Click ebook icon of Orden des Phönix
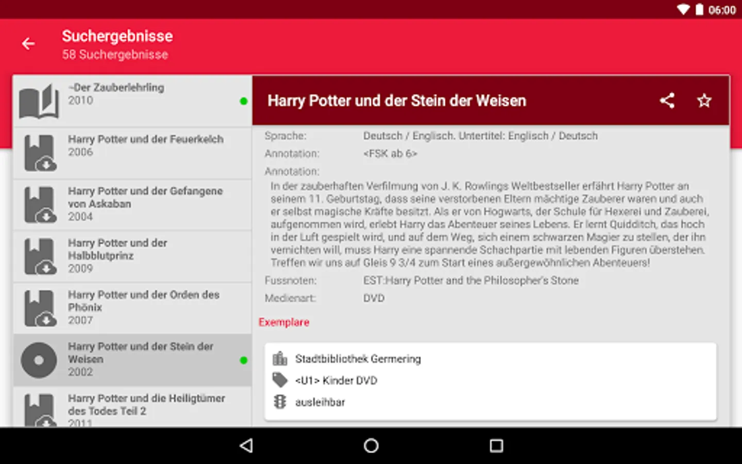 point(40,308)
